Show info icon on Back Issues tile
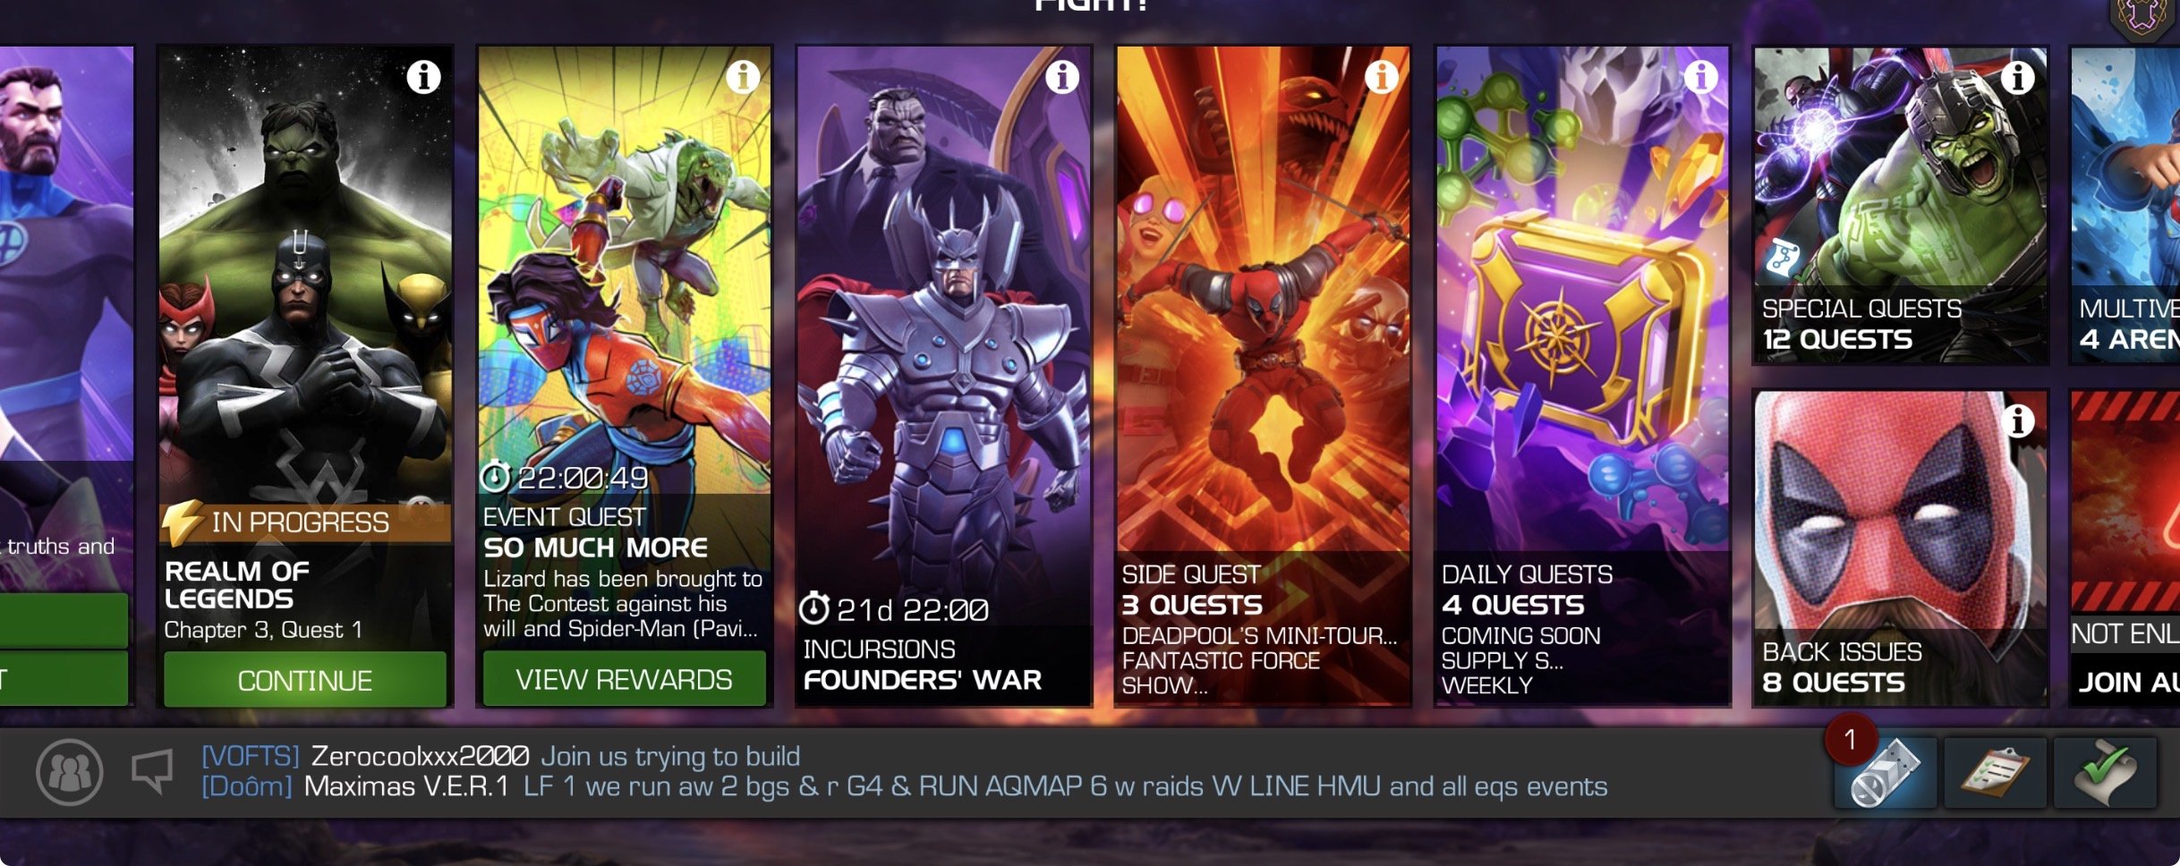The image size is (2180, 866). (2018, 420)
